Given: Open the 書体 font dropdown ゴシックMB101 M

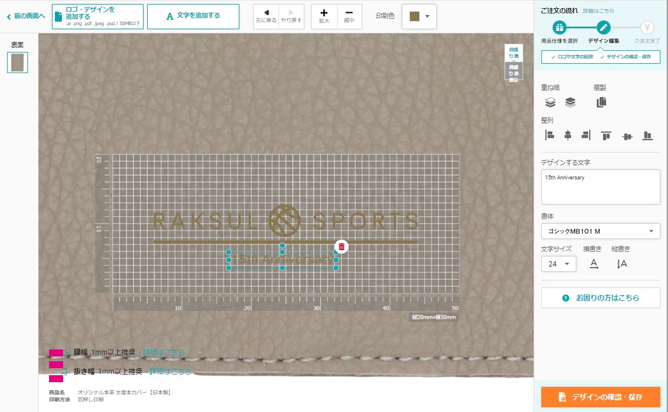Looking at the screenshot, I should [601, 231].
